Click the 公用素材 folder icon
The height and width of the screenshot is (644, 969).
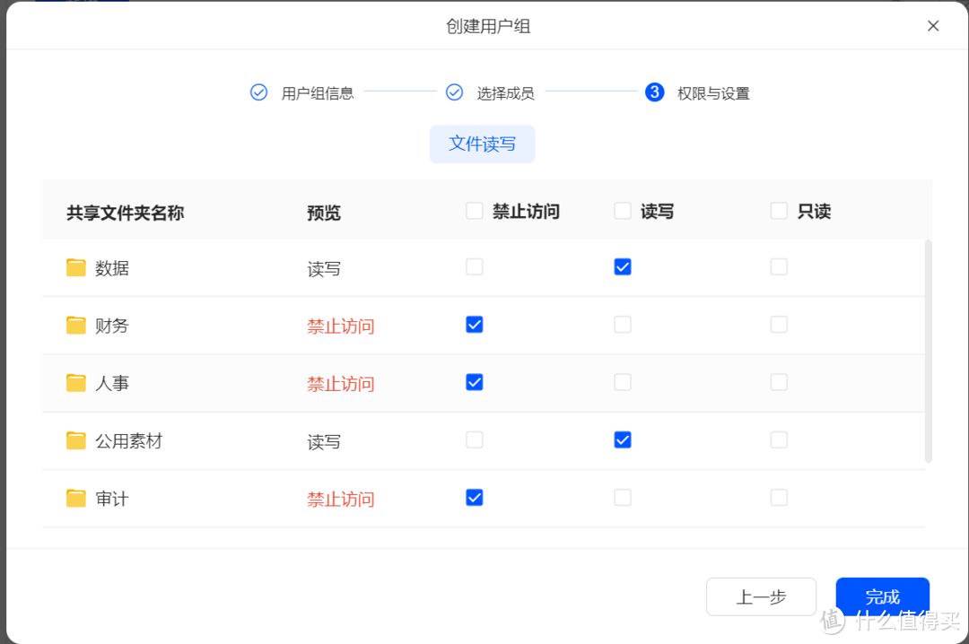pos(75,440)
